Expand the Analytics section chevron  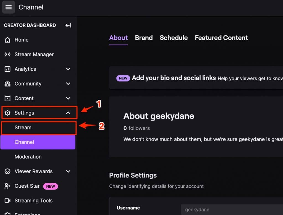click(68, 69)
